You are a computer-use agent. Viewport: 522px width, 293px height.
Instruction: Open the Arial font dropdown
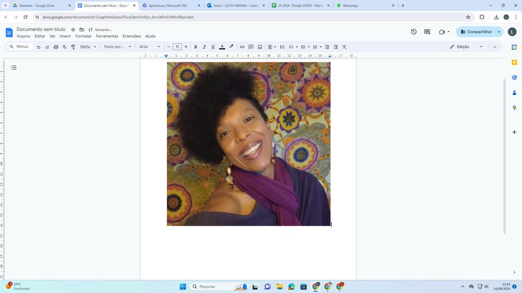click(150, 47)
